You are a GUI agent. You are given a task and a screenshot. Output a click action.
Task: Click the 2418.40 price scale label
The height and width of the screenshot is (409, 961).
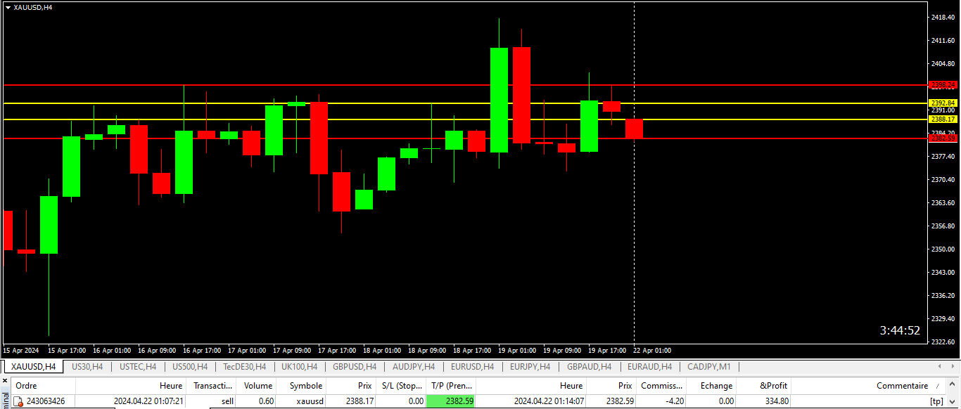point(943,18)
